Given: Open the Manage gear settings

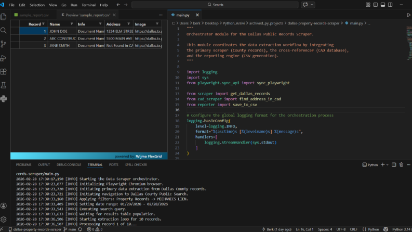Looking at the screenshot, I should (4, 220).
